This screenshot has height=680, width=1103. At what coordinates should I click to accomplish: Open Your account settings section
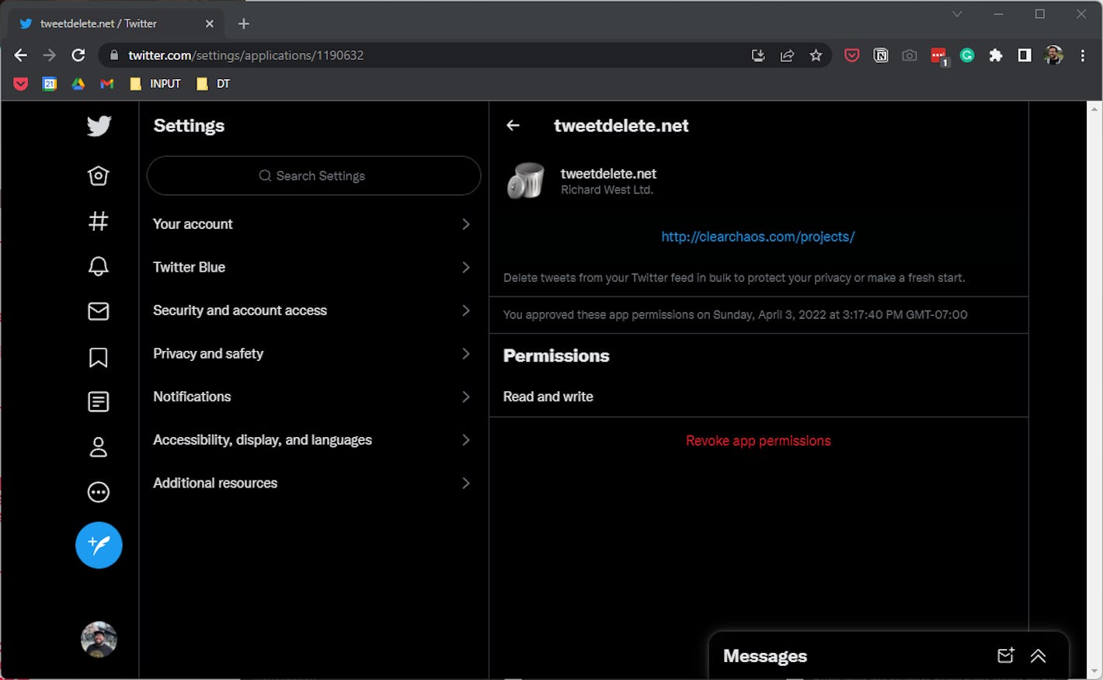(x=193, y=224)
